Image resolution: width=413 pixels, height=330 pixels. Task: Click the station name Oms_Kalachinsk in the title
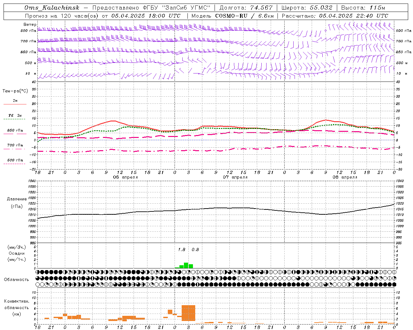coord(52,8)
